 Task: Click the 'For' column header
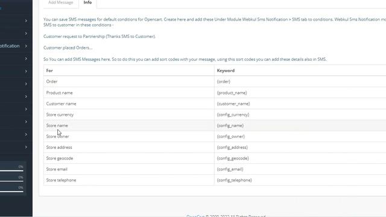point(49,71)
